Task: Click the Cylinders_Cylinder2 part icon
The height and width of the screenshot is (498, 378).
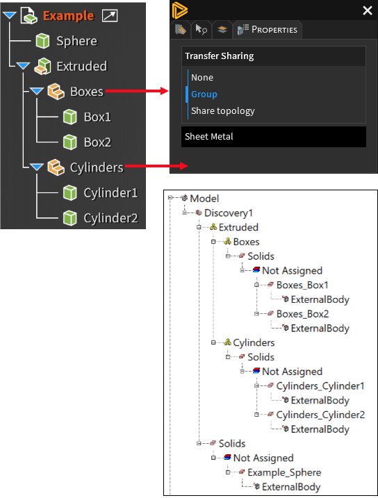Action: tap(270, 414)
